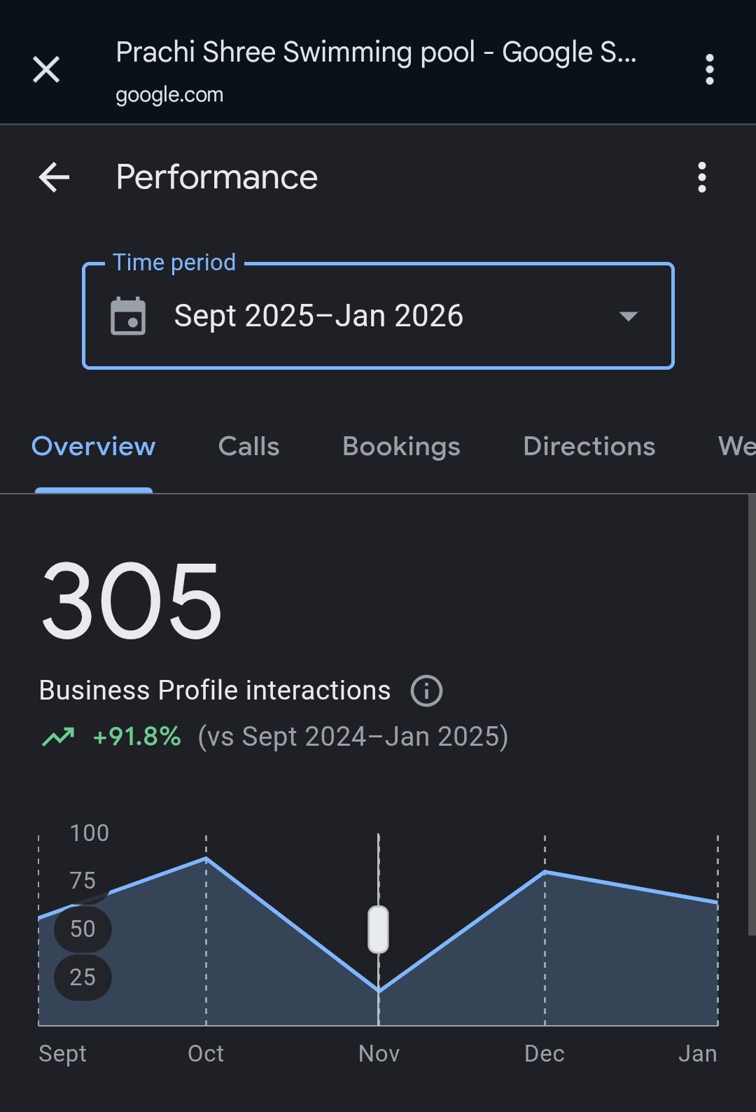Click the white chart slider handle at Nov

tap(379, 929)
